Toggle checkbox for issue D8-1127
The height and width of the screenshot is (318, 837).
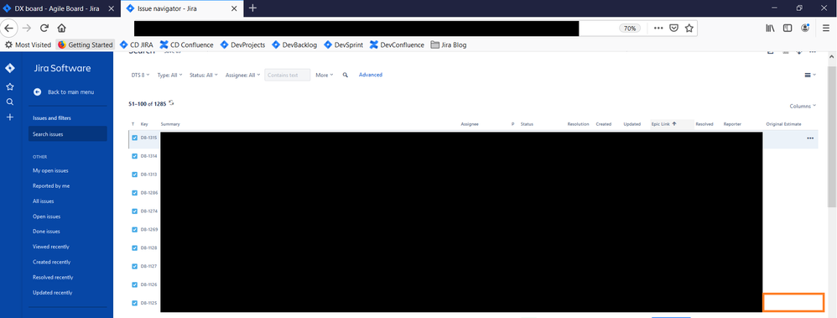click(134, 266)
